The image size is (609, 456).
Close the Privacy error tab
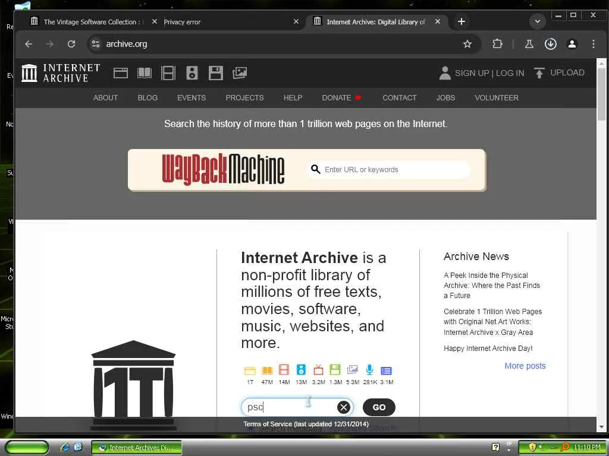pos(296,22)
